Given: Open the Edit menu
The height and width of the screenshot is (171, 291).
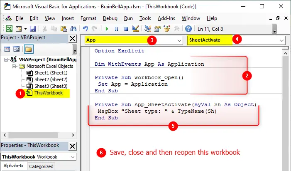Looking at the screenshot, I should coord(34,18).
